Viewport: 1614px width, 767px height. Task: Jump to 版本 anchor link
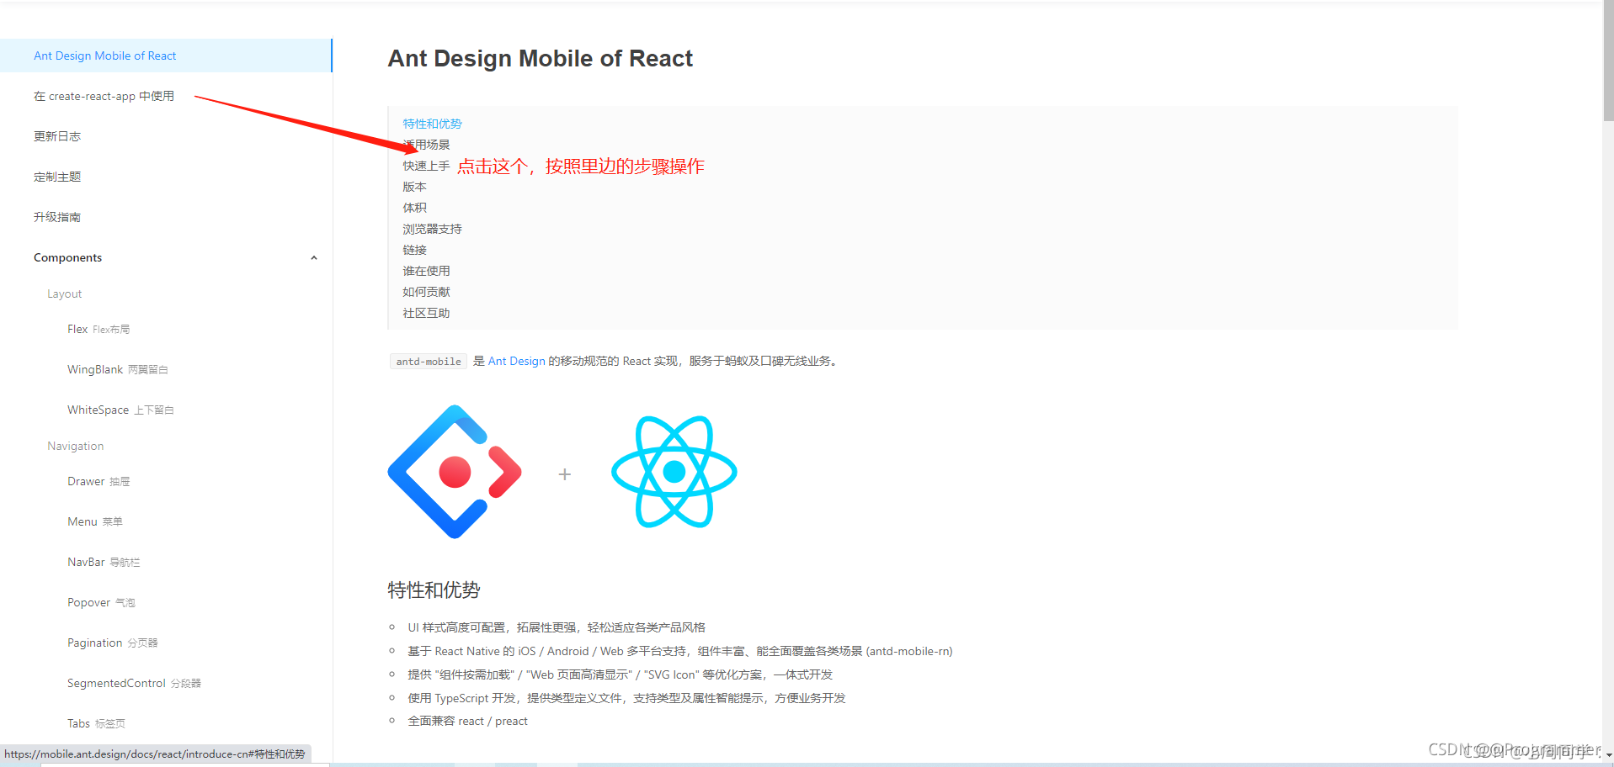(x=414, y=187)
